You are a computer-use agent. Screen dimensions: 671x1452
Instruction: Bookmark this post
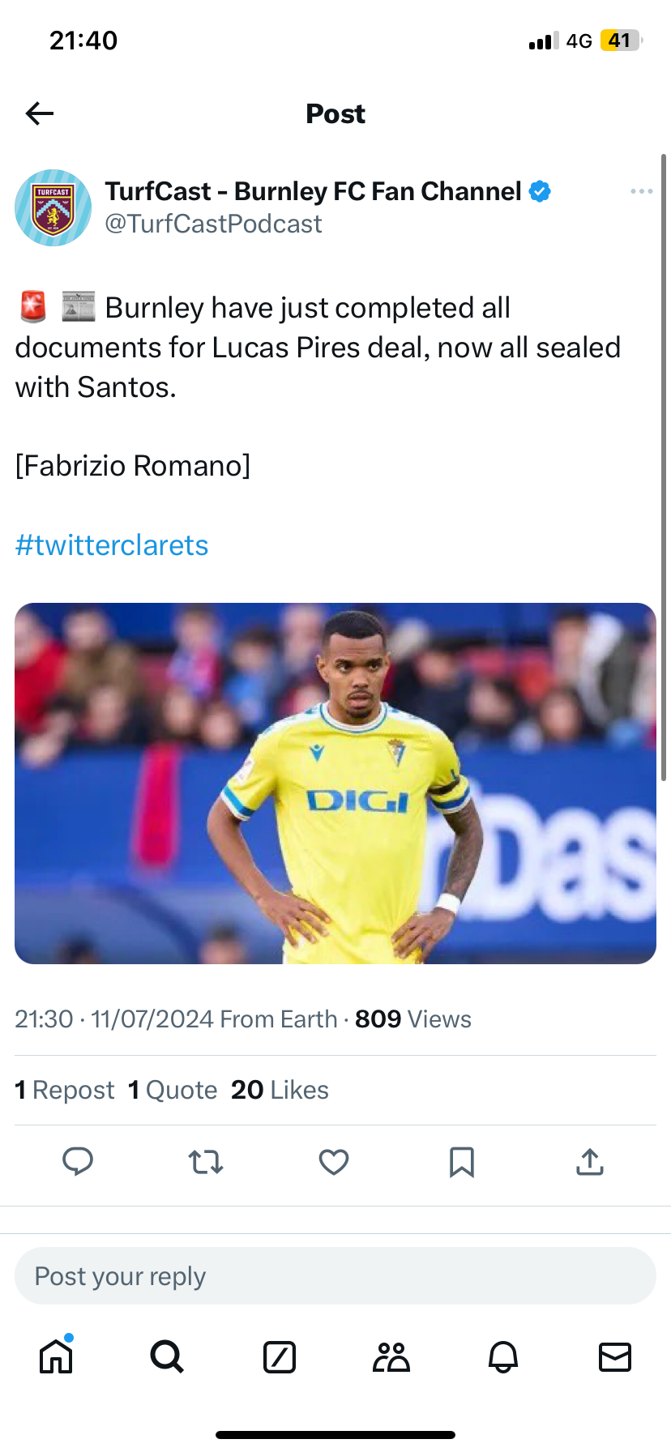462,1162
